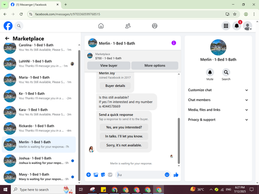This screenshot has width=259, height=194.
Task: Open Task View on taskbar
Action: tap(81, 189)
